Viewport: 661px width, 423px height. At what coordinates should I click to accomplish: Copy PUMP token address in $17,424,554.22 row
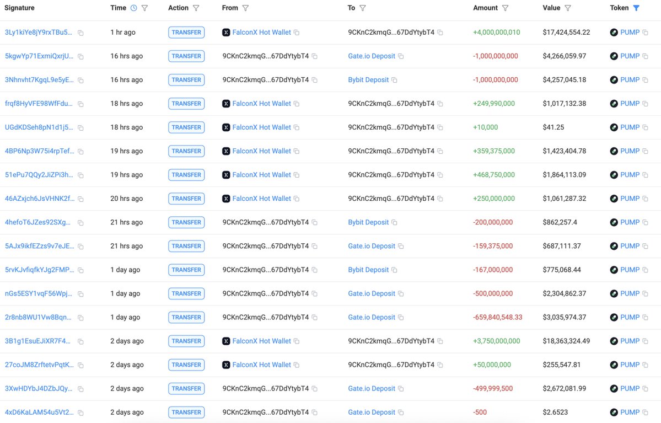click(x=645, y=33)
